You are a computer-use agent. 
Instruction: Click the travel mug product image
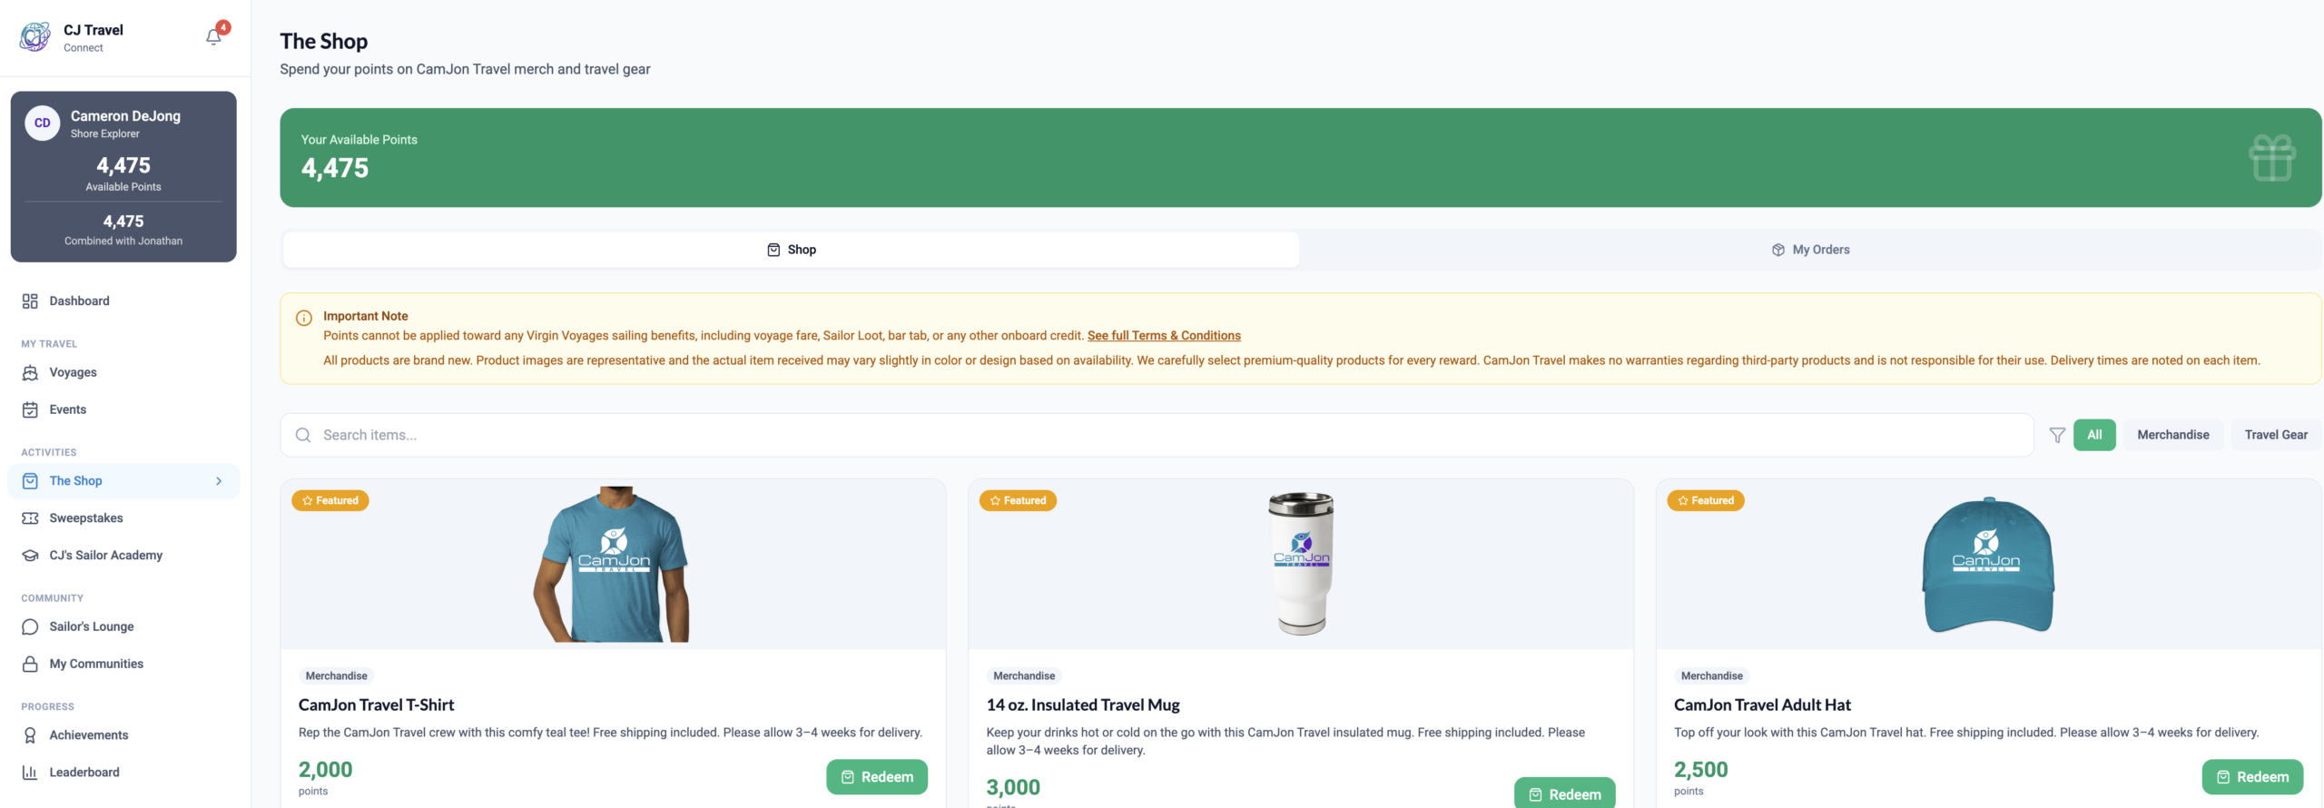[x=1301, y=564]
